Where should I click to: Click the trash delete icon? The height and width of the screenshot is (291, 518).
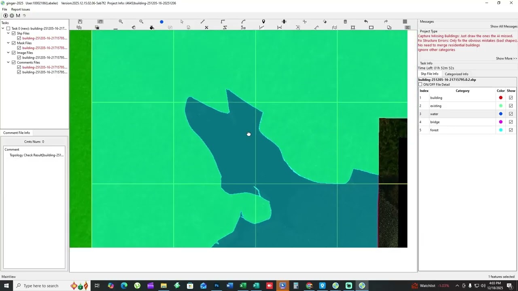tap(345, 21)
